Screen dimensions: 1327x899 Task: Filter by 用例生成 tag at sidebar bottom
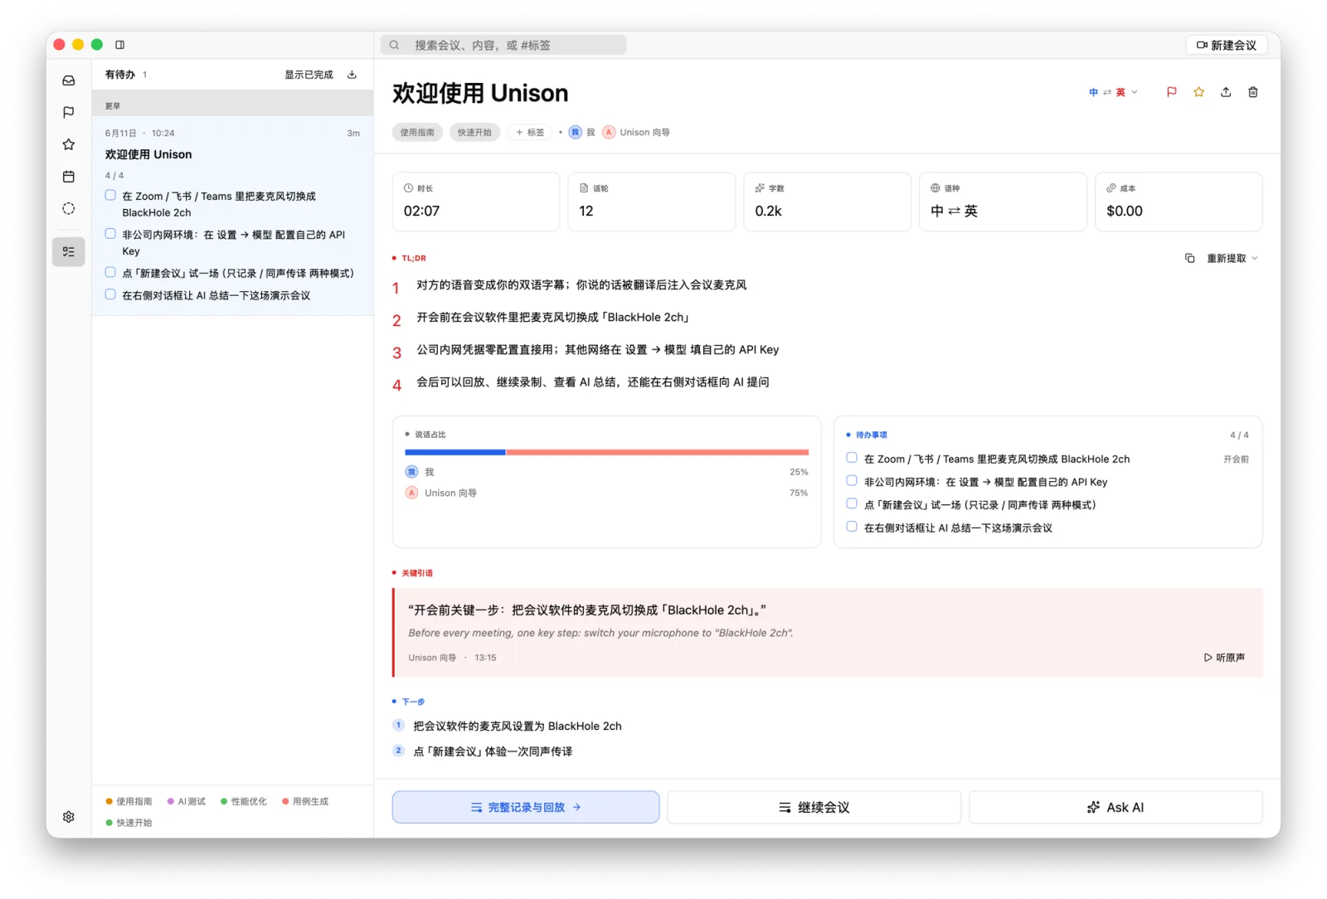305,801
